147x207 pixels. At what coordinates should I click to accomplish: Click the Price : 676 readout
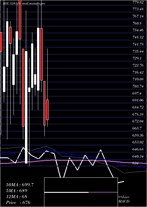pyautogui.click(x=18, y=203)
